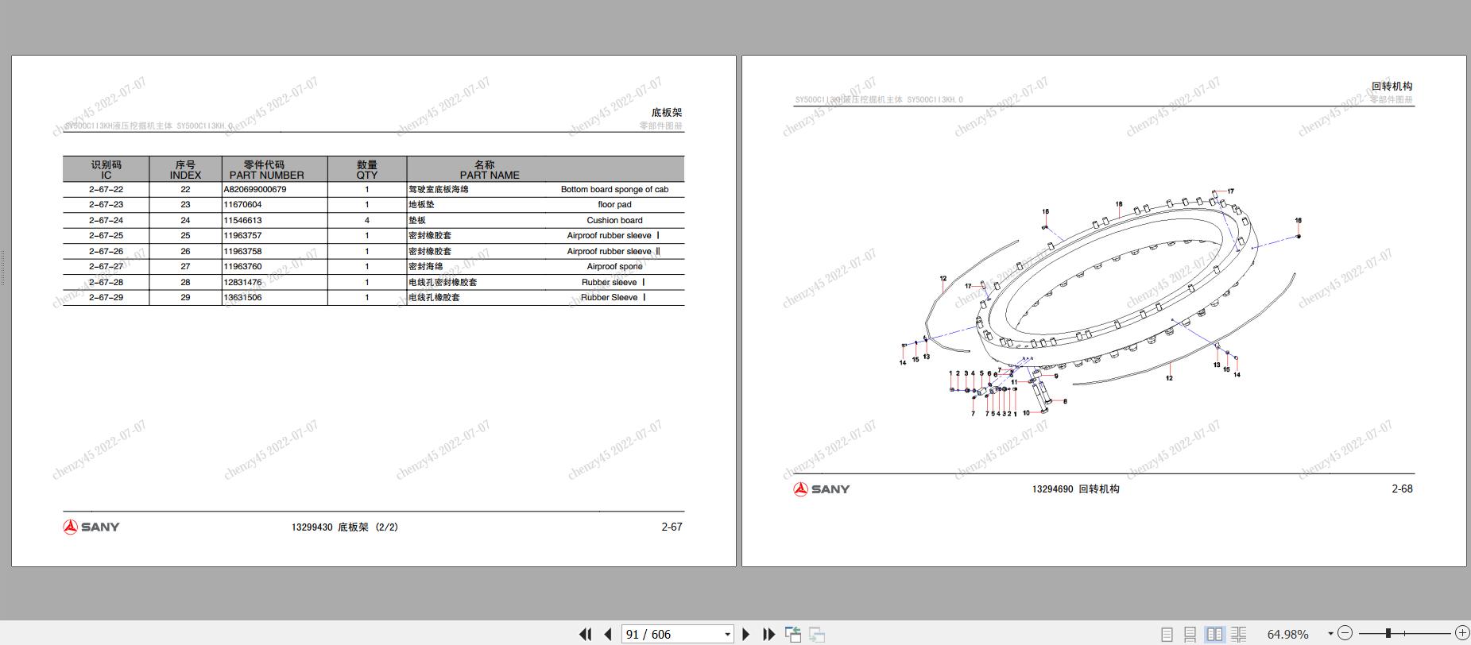The height and width of the screenshot is (645, 1471).
Task: Click identification code 2-67-22
Action: (106, 189)
